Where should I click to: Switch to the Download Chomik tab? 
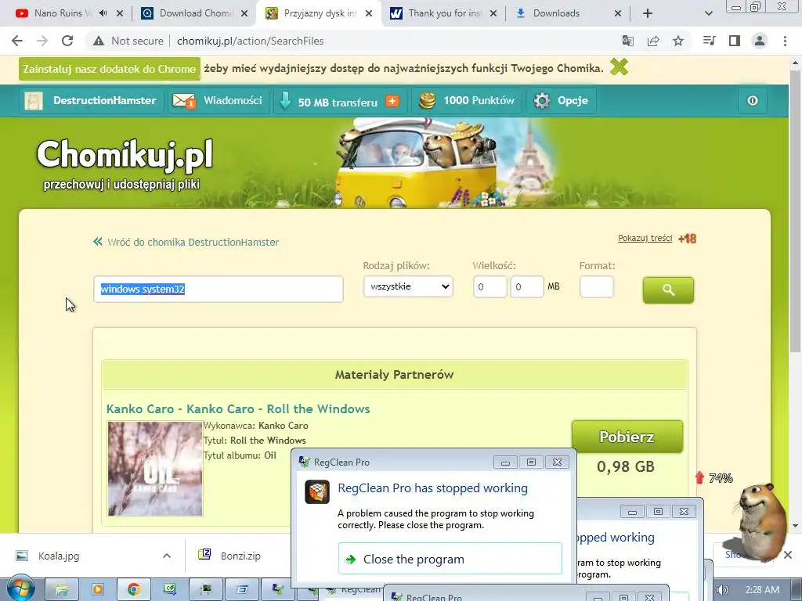point(194,13)
